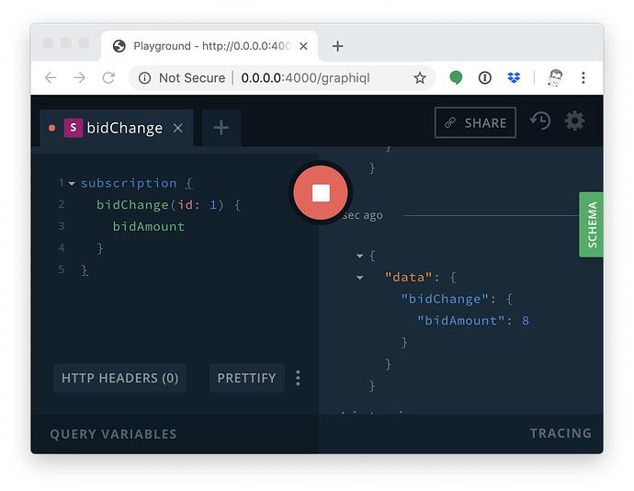Add a new Playground tab with plus
The image size is (634, 491).
click(x=221, y=128)
